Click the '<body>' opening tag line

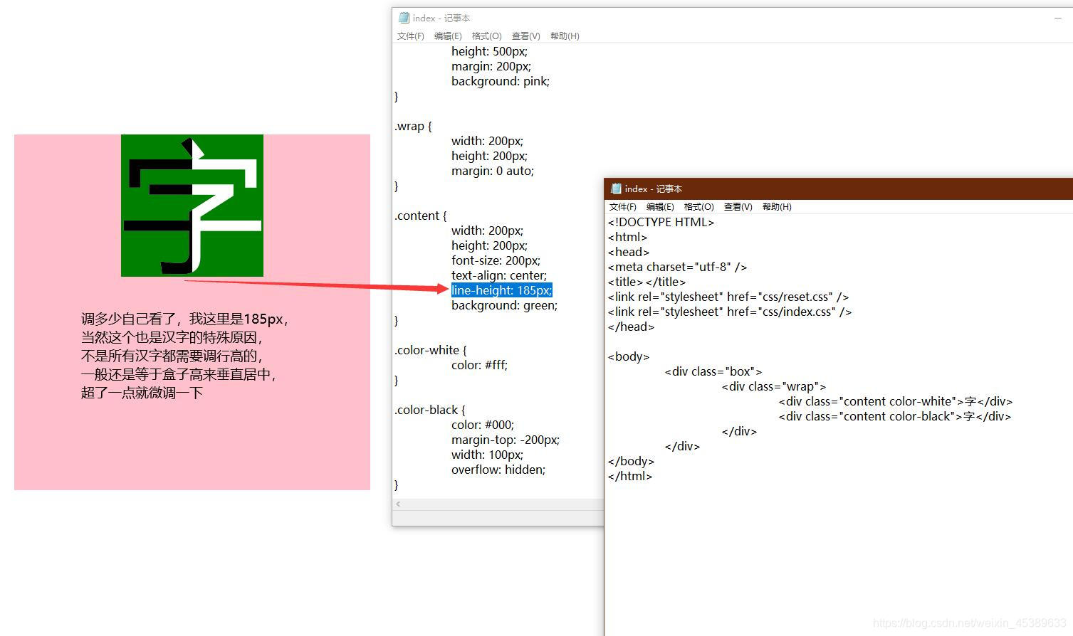click(629, 356)
